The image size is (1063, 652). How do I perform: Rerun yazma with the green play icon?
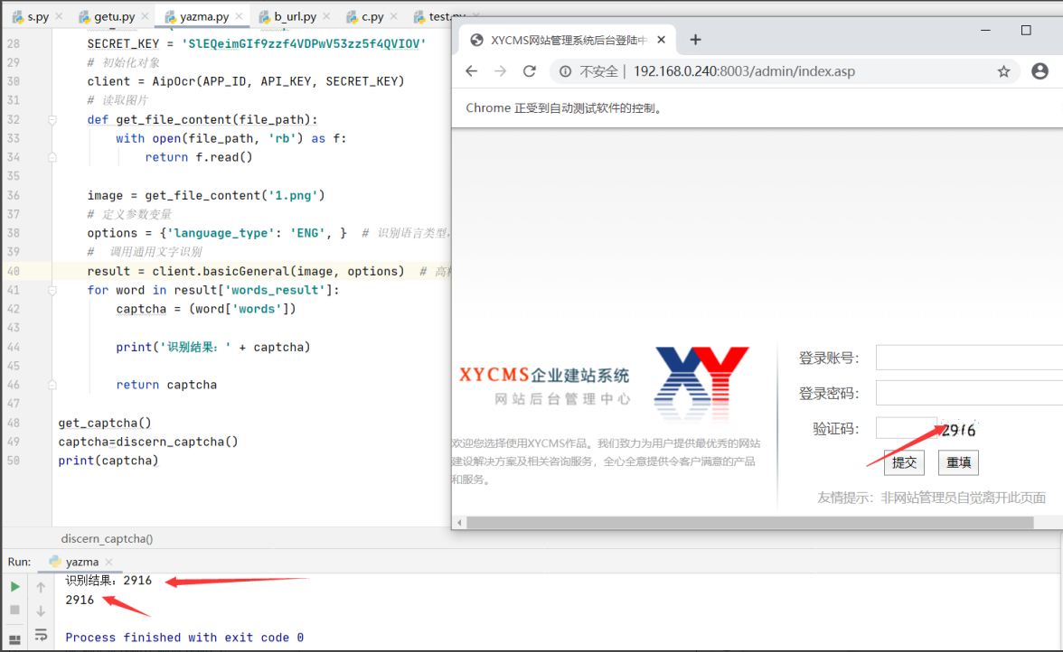[x=14, y=586]
